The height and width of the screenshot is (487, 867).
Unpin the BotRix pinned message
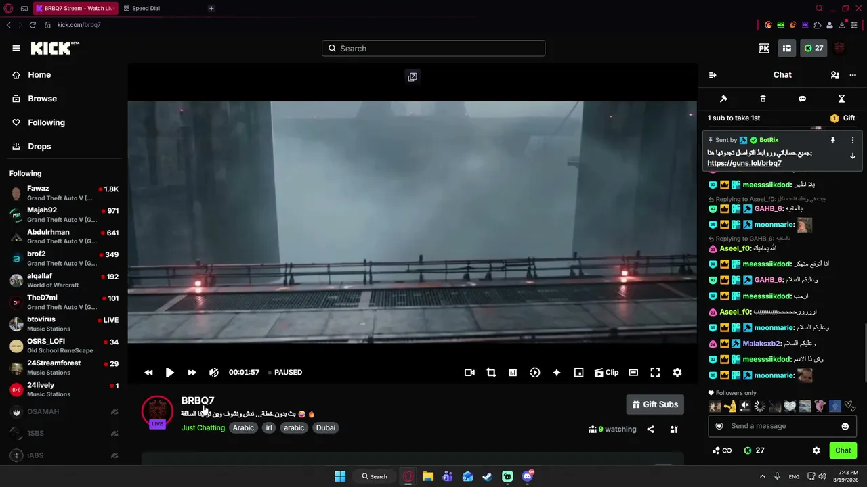(x=833, y=140)
